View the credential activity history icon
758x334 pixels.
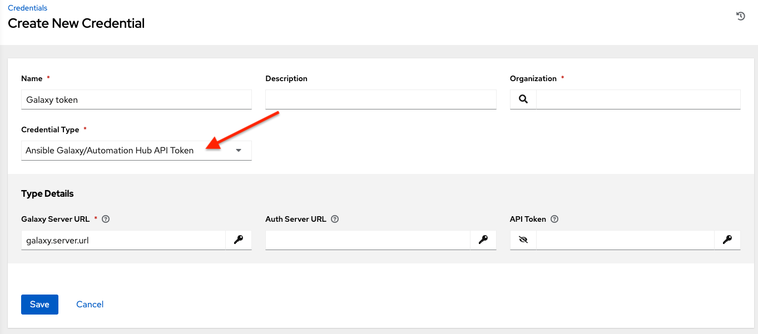click(x=740, y=16)
